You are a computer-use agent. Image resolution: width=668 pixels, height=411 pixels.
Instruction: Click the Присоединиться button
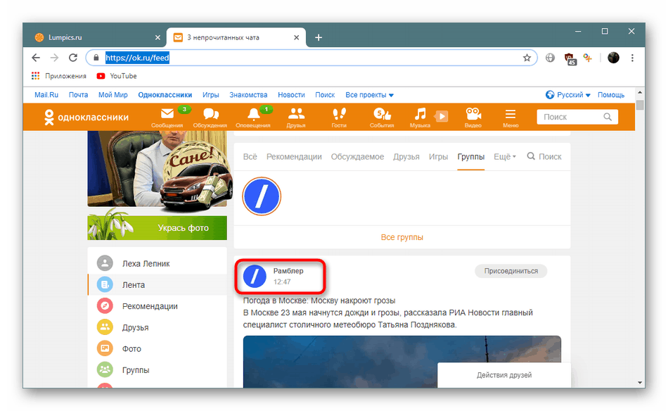pyautogui.click(x=510, y=271)
